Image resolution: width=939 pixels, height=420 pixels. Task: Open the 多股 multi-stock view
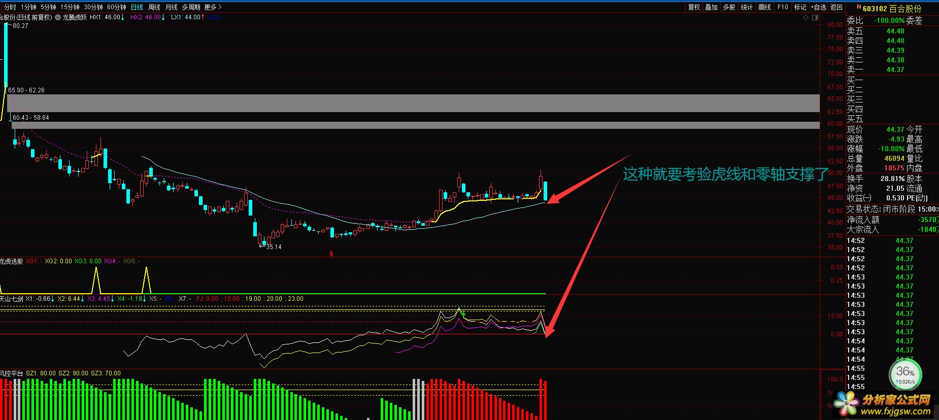(729, 7)
